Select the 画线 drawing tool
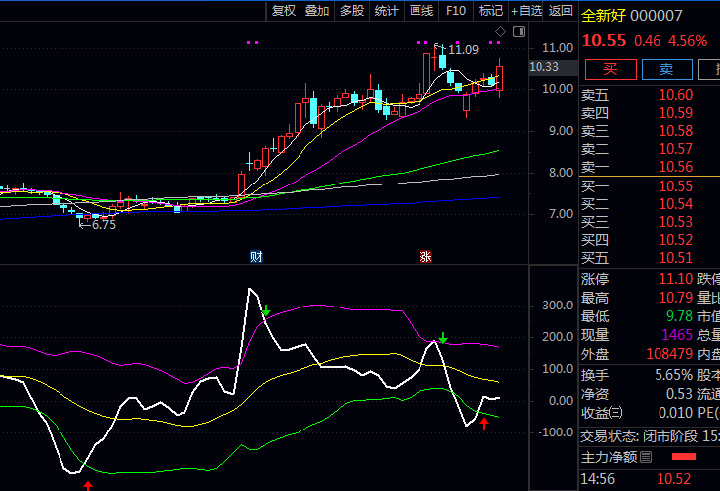Screen dimensions: 720x491 [421, 11]
